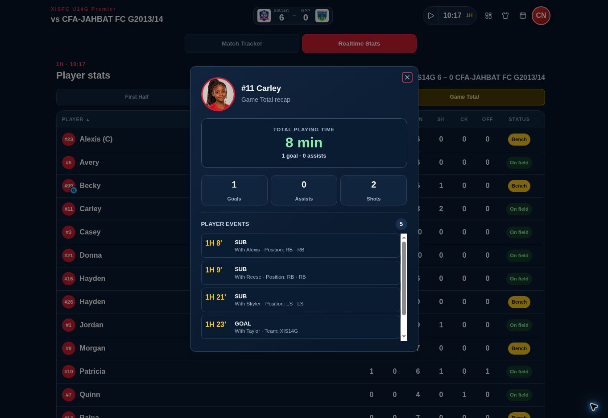
Task: Toggle Patricia's On field status badge
Action: point(519,372)
